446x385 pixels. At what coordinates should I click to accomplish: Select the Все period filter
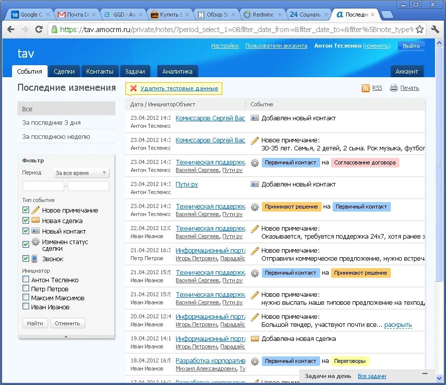[66, 109]
